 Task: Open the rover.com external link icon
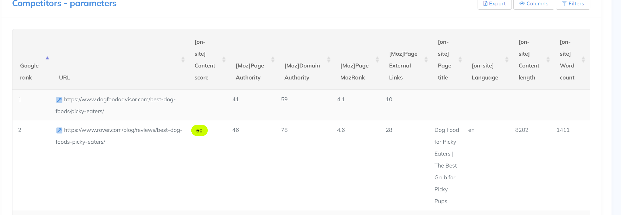pos(59,130)
